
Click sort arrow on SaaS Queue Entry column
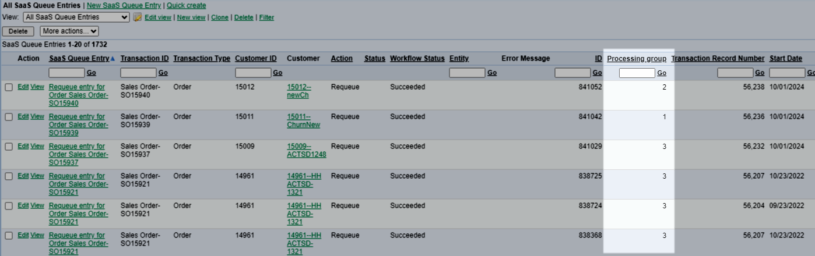coord(113,59)
